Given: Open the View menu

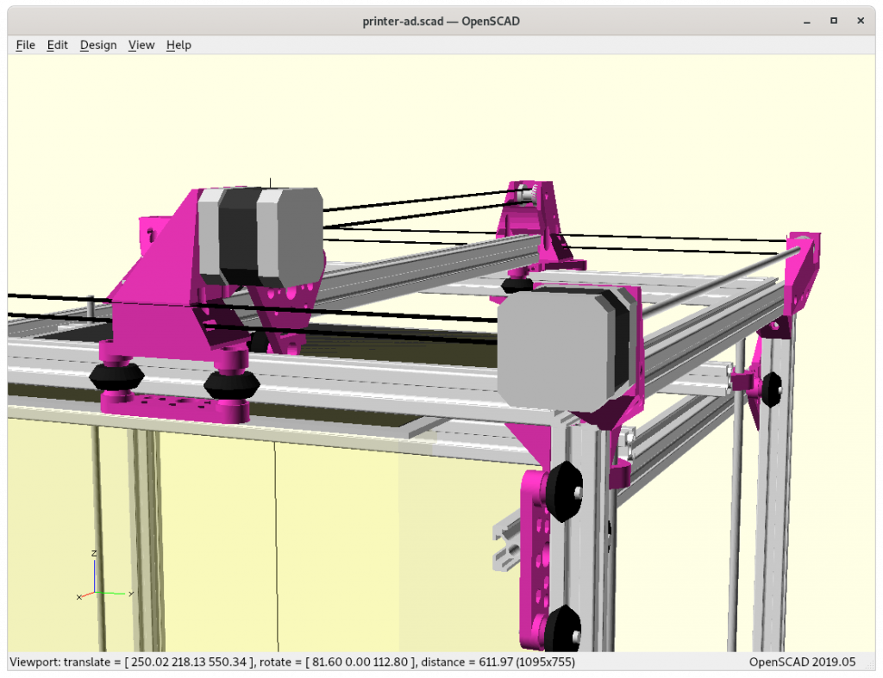Looking at the screenshot, I should click(141, 45).
